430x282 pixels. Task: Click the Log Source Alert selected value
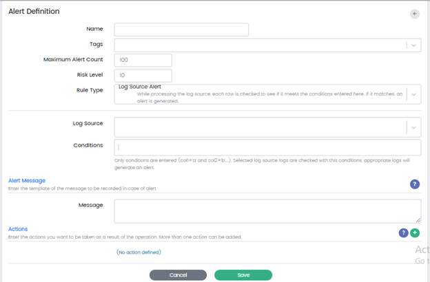[140, 87]
